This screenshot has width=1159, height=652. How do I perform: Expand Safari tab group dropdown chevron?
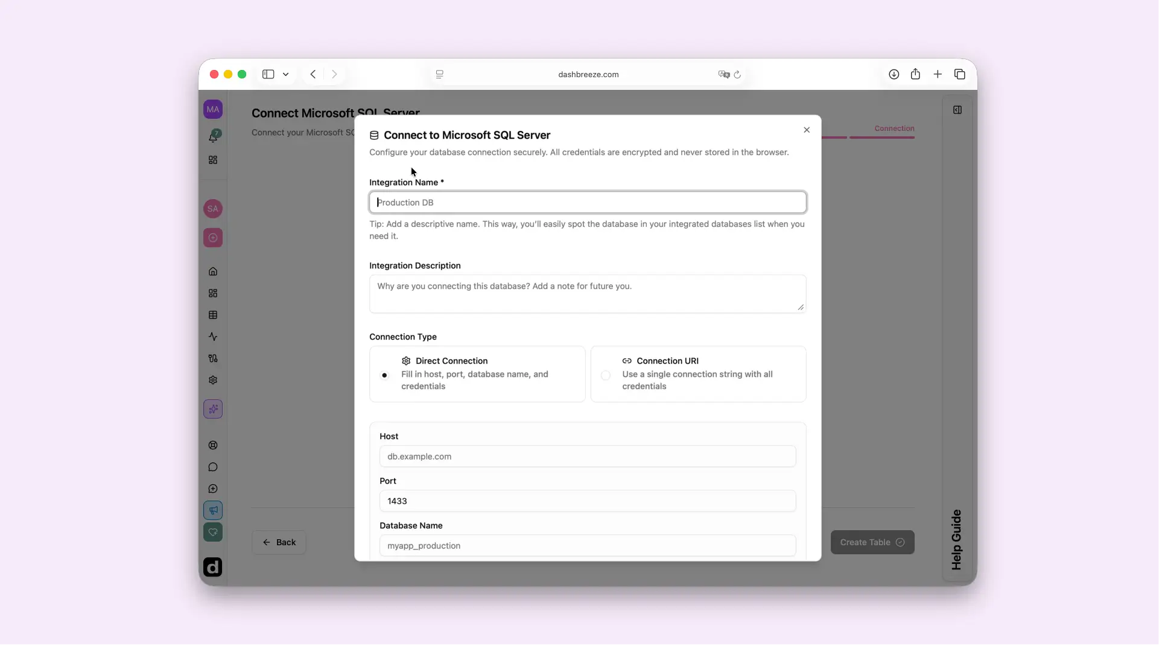[x=286, y=74]
